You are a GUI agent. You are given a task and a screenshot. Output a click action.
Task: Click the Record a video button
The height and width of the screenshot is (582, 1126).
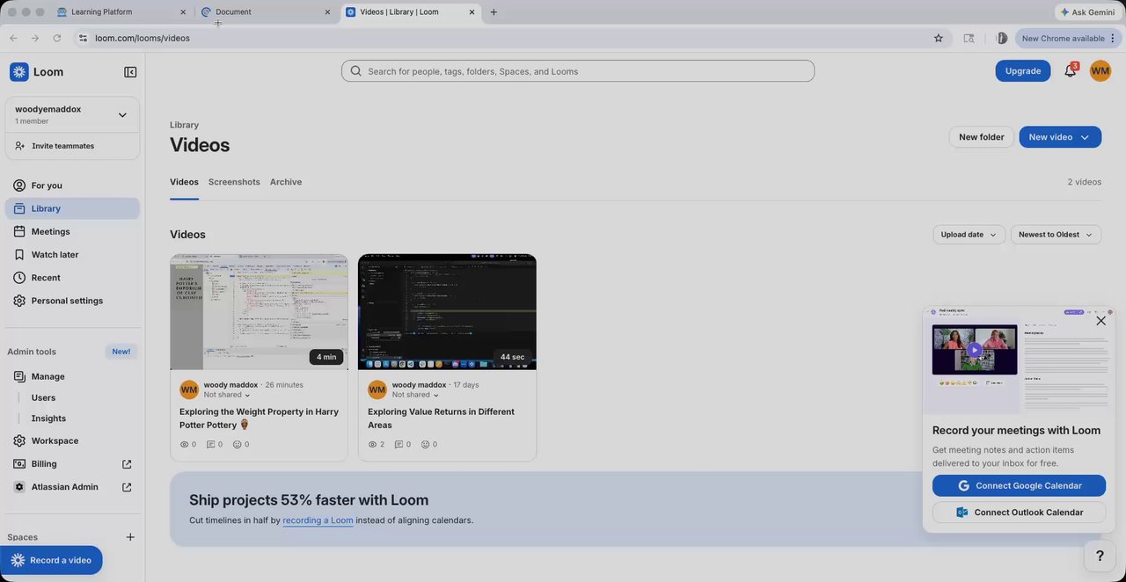tap(51, 560)
